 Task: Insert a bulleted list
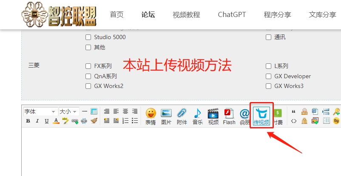click(135, 121)
